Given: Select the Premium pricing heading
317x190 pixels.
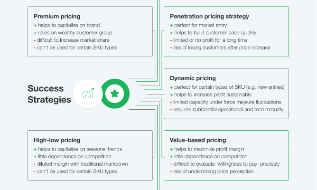Looking at the screenshot, I should pyautogui.click(x=56, y=16).
